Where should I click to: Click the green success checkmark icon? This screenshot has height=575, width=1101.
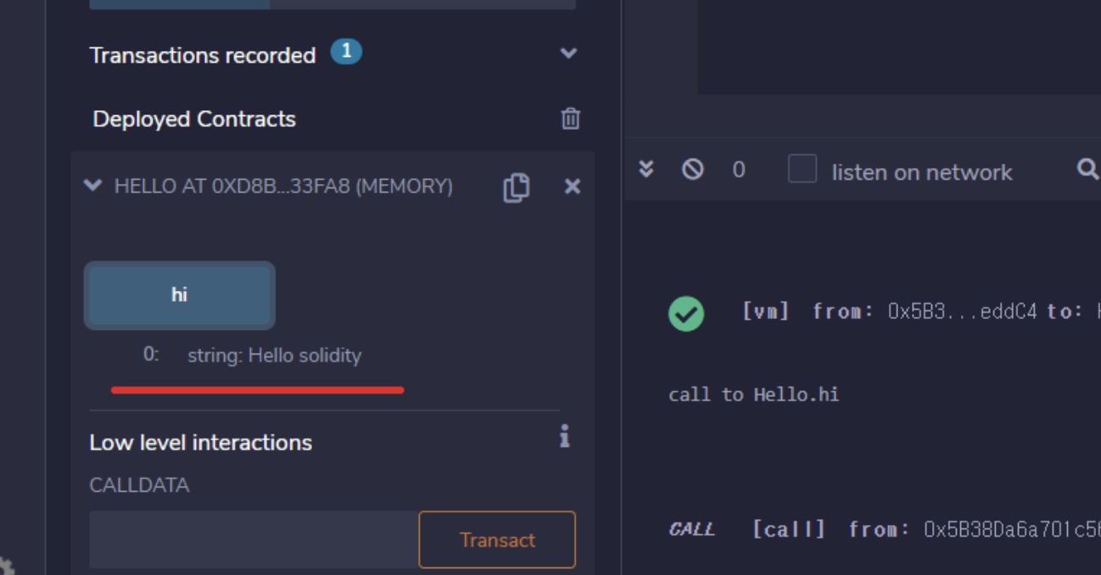(686, 314)
